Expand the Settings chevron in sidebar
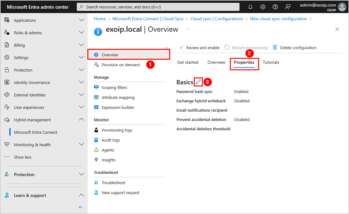 pos(81,58)
